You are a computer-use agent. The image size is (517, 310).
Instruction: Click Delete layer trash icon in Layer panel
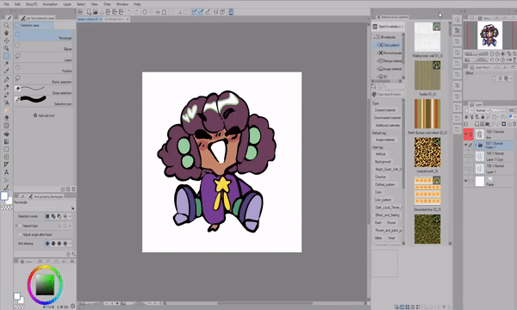pyautogui.click(x=514, y=124)
